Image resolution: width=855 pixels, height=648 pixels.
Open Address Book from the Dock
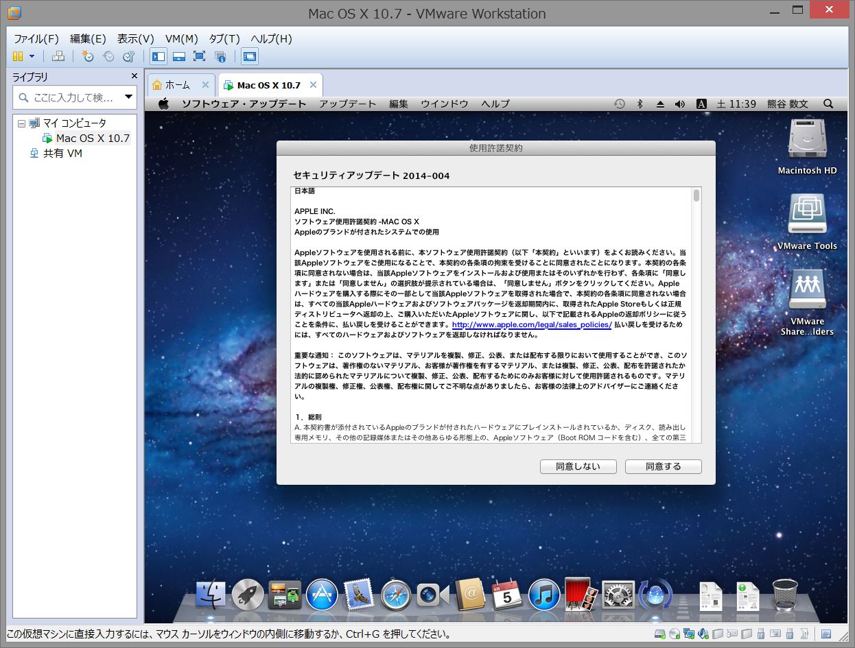470,595
